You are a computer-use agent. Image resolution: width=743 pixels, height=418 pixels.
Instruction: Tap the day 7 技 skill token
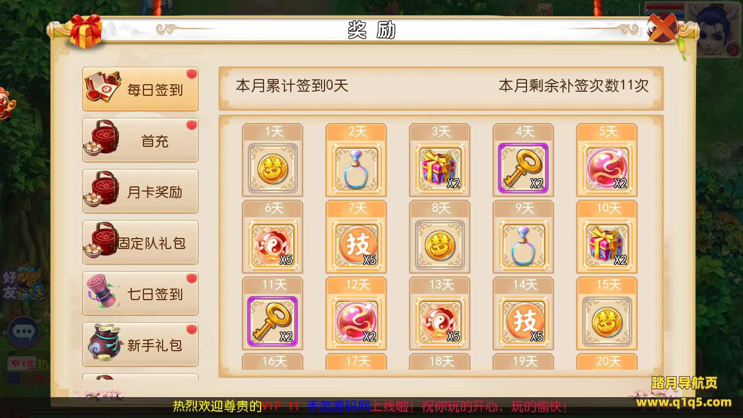(x=356, y=244)
